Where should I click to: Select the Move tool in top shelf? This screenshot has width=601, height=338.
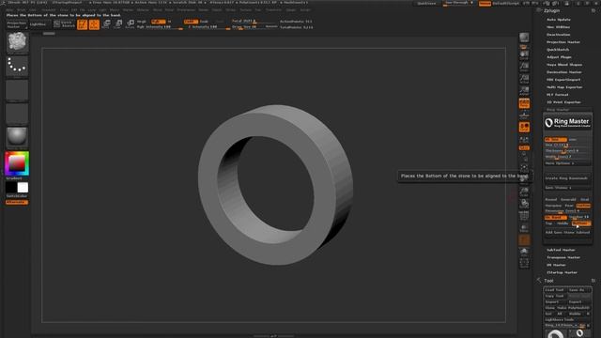pyautogui.click(x=107, y=24)
